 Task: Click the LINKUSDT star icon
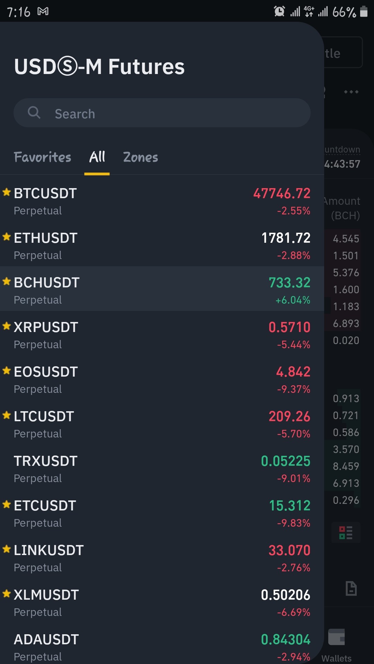coord(7,549)
